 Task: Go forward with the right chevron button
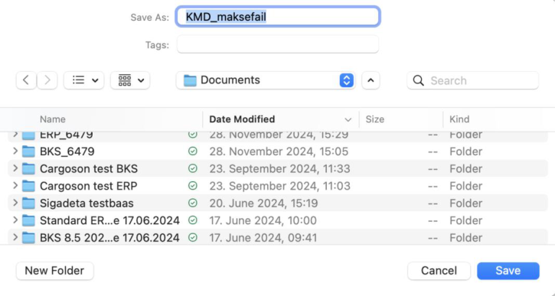click(47, 80)
